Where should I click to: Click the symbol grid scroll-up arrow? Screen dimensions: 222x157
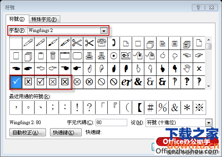(x=209, y=40)
